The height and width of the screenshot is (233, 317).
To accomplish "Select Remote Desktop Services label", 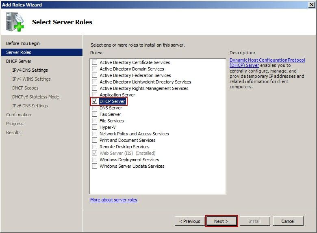I will [124, 147].
